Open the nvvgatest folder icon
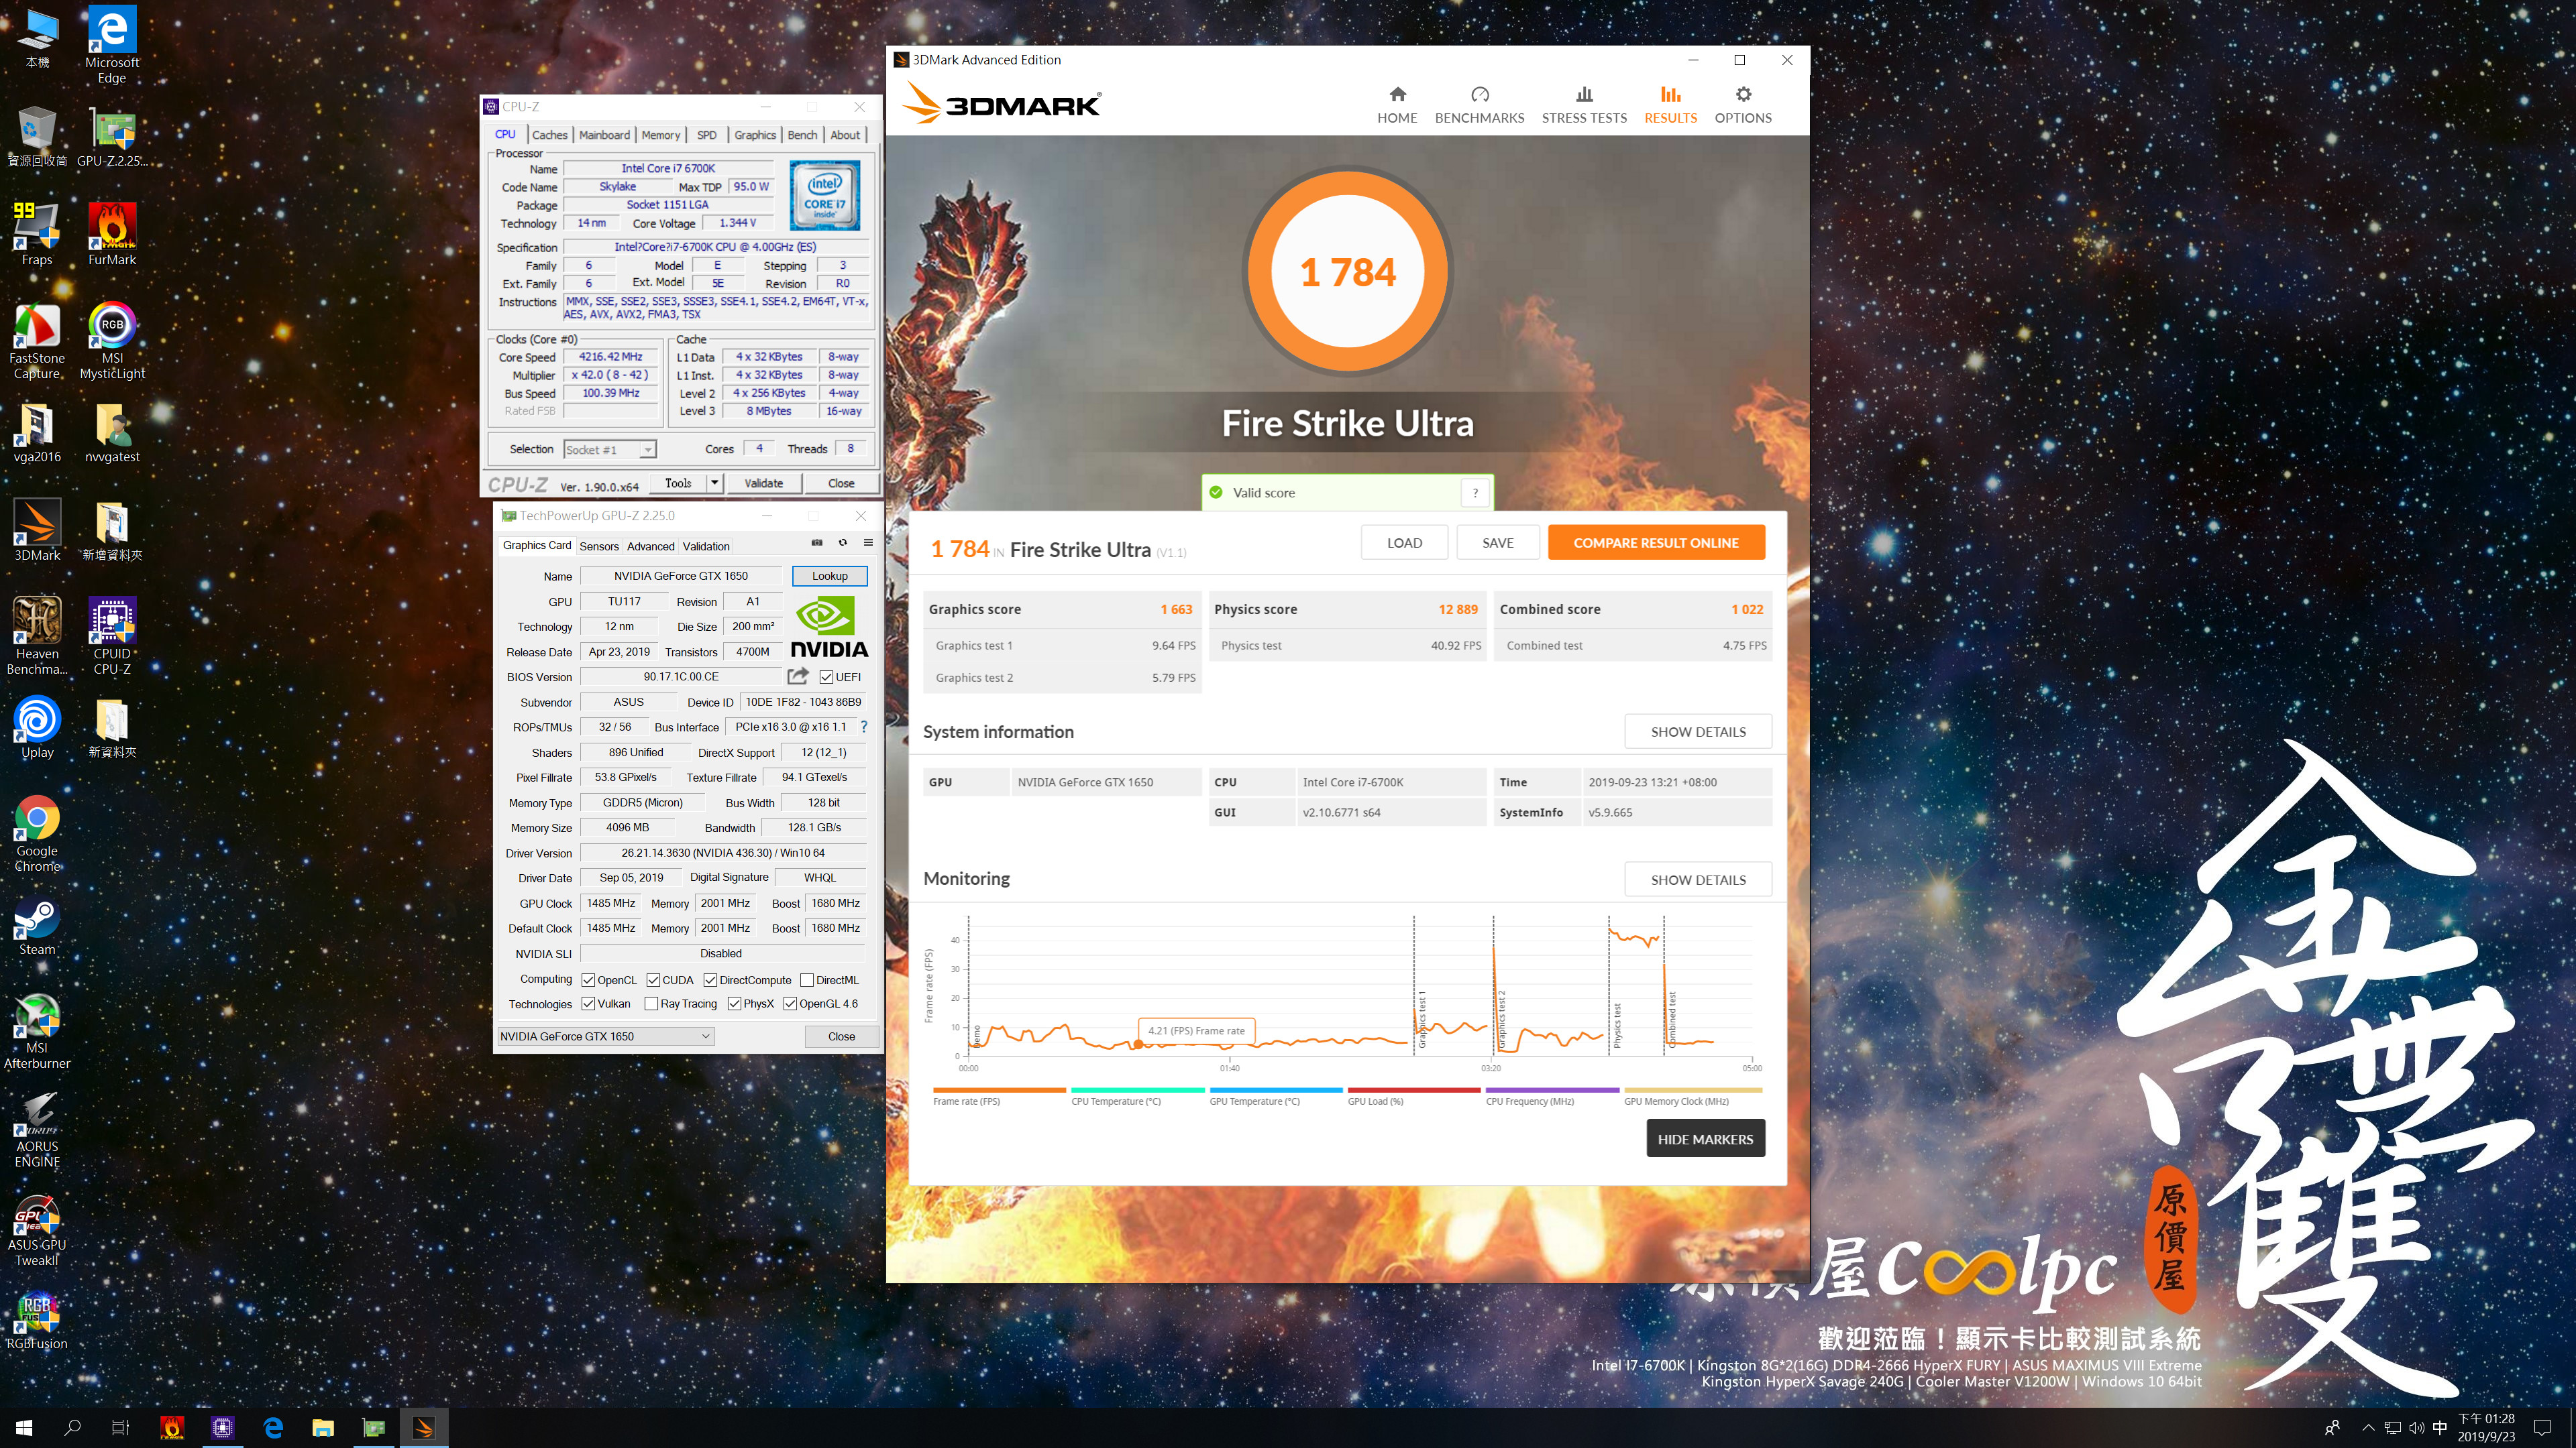Image resolution: width=2576 pixels, height=1448 pixels. 112,434
